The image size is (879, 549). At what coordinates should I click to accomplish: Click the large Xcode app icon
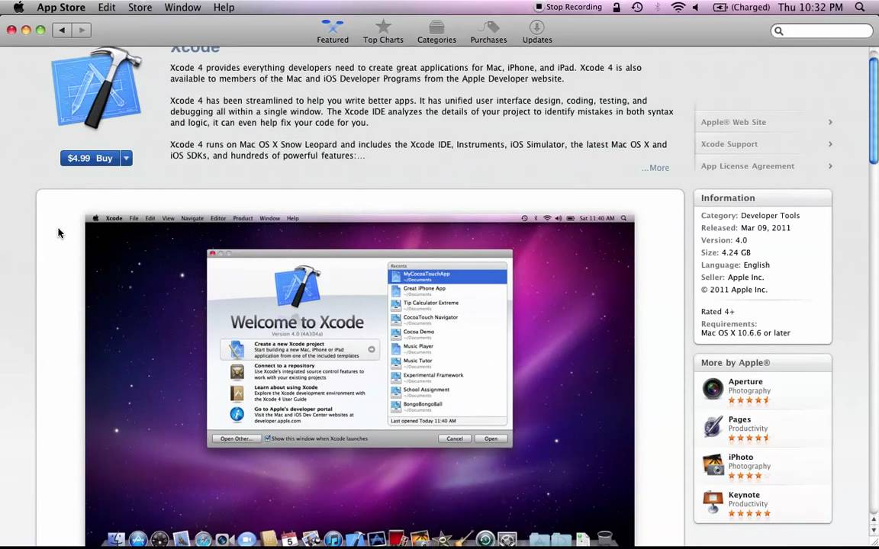[x=96, y=88]
